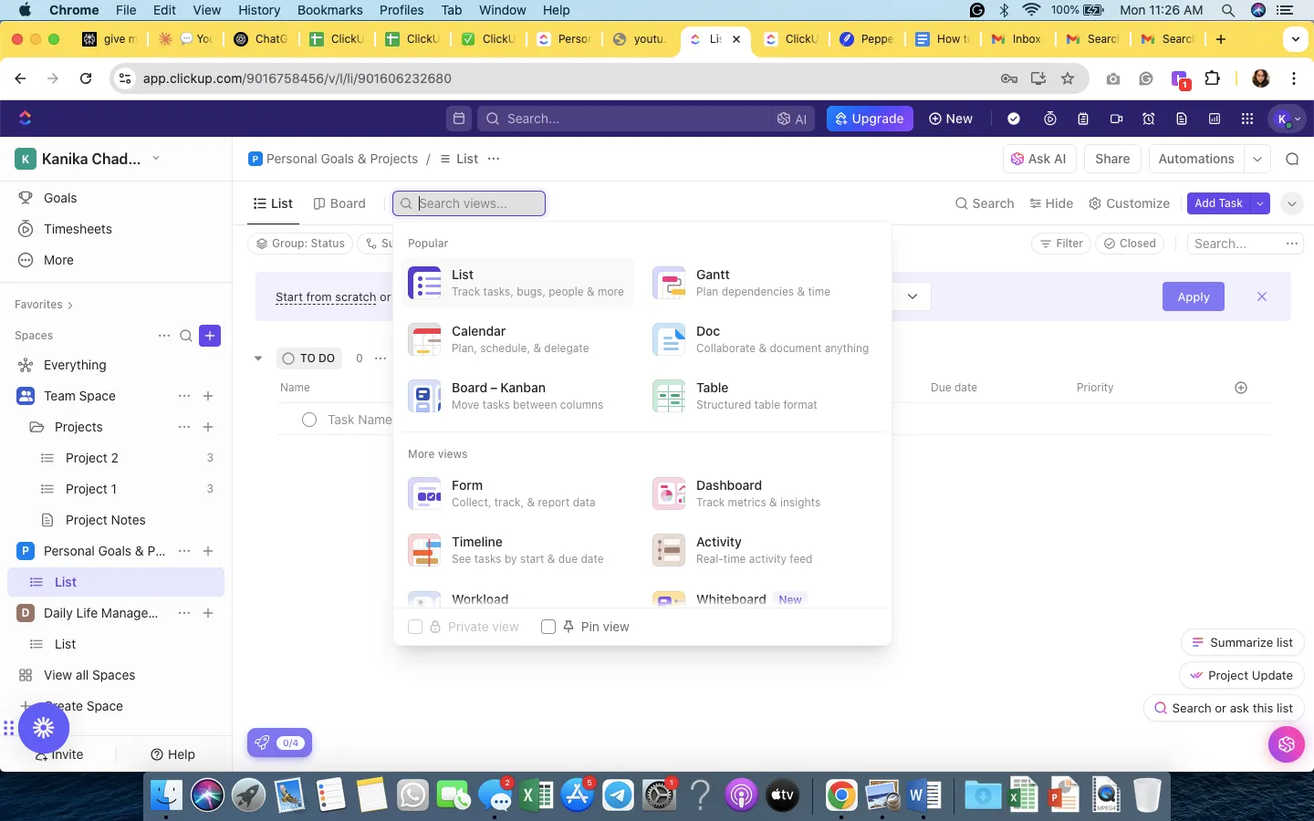Screen dimensions: 1314x821
Task: Open Goals in sidebar
Action: tap(60, 198)
